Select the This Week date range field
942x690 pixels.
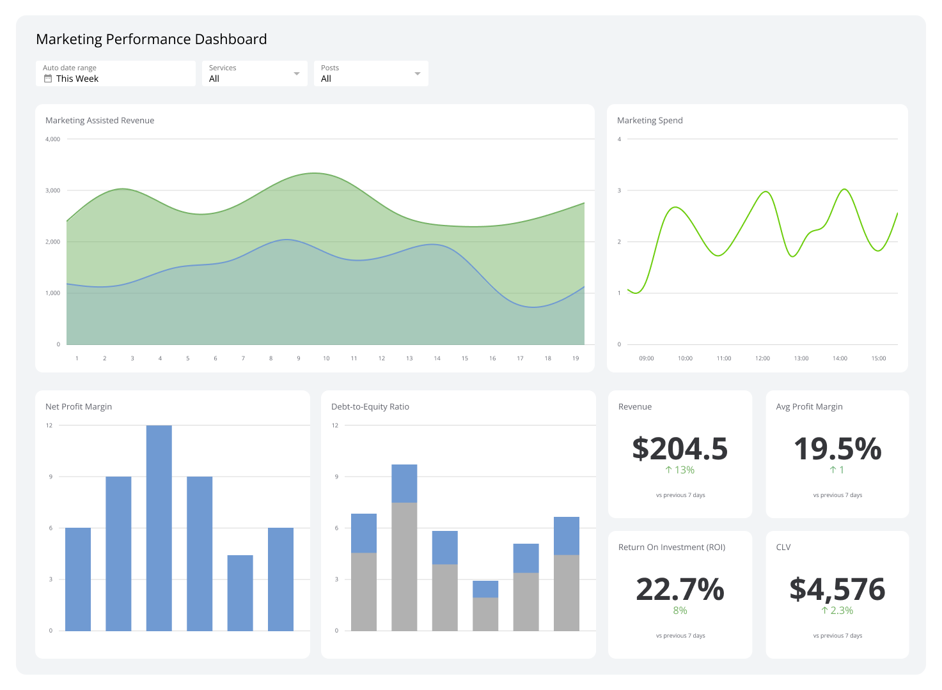(77, 79)
